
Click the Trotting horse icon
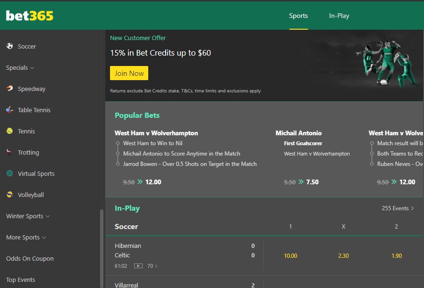pos(9,152)
